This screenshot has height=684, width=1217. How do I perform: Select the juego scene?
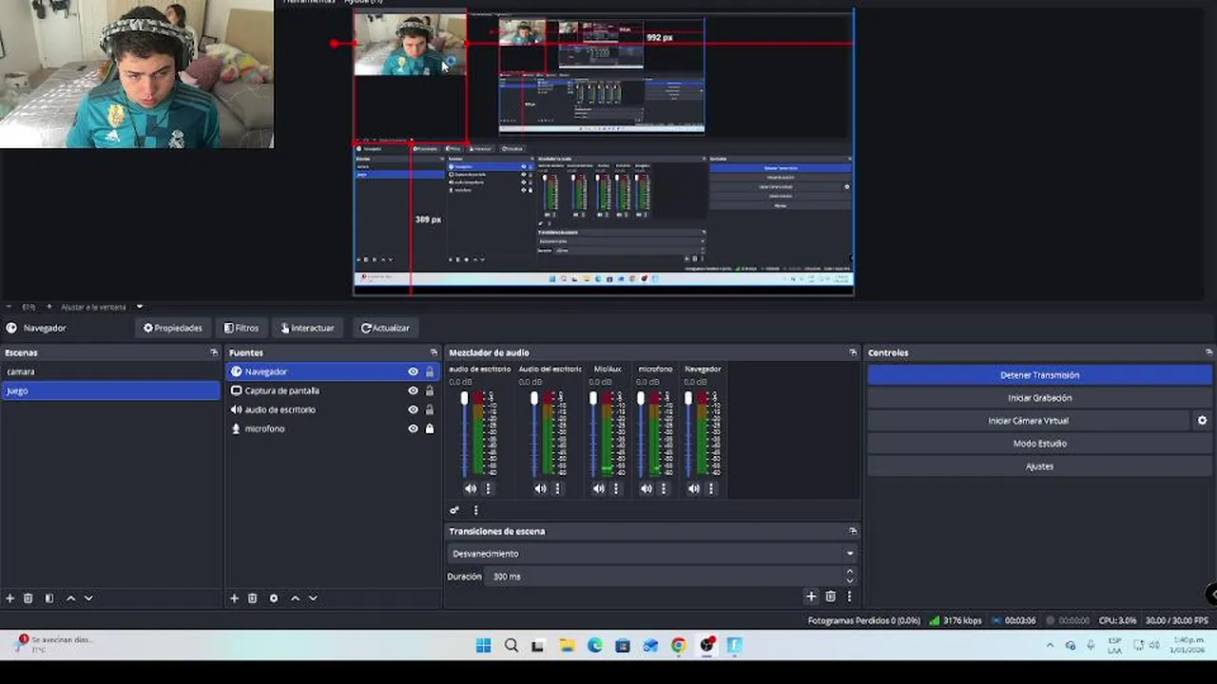click(x=110, y=390)
